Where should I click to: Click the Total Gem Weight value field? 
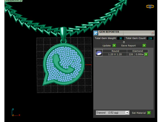click(120, 38)
